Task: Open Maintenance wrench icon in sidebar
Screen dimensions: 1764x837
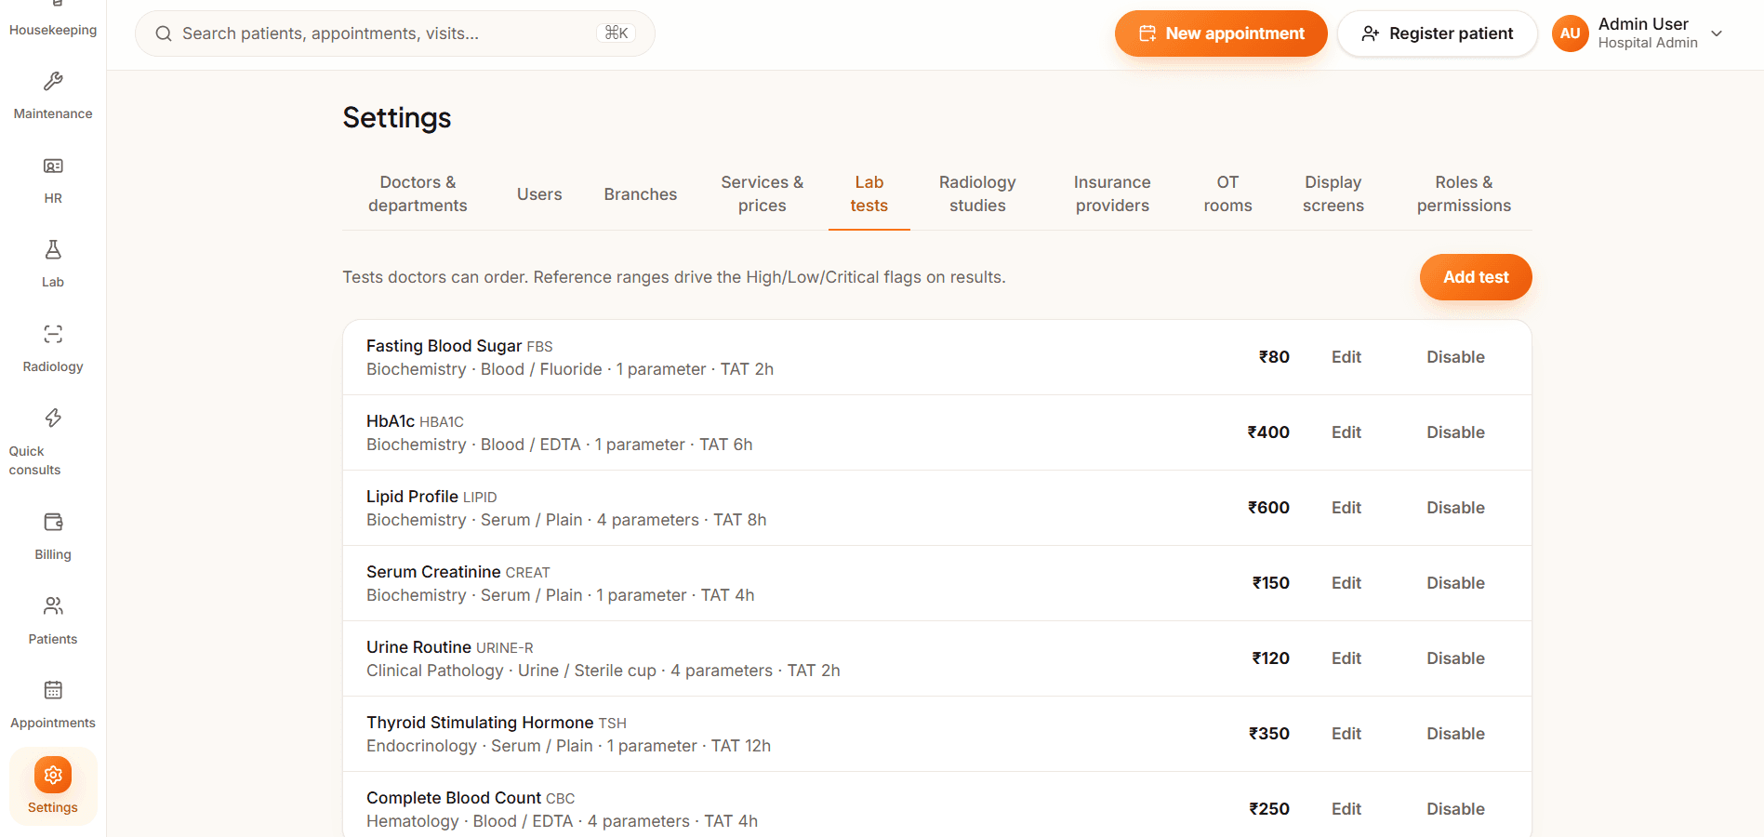Action: [x=53, y=82]
